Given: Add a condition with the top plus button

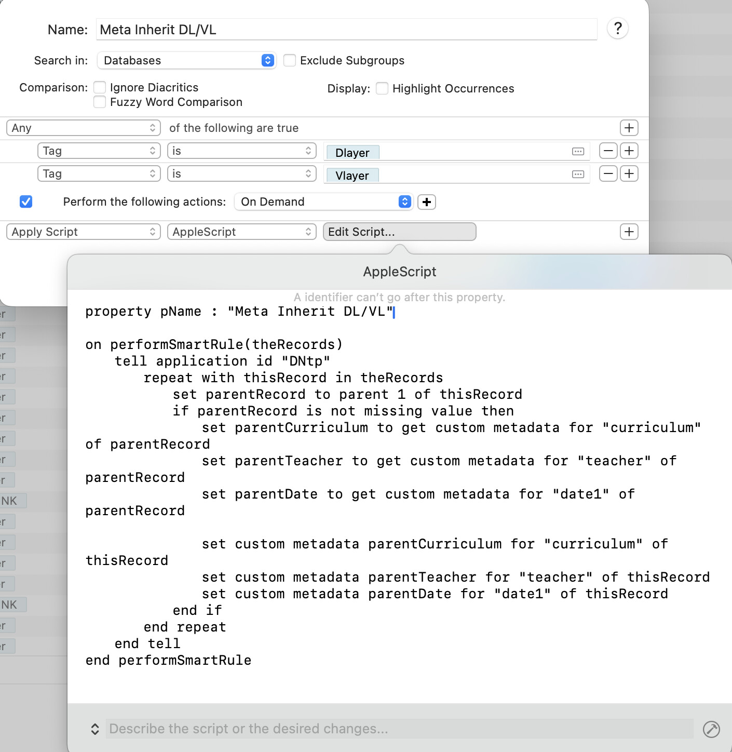Looking at the screenshot, I should [629, 128].
